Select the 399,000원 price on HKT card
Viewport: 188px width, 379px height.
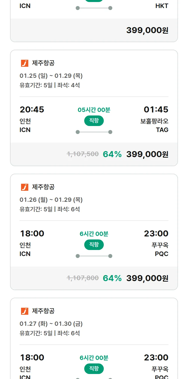tap(147, 30)
